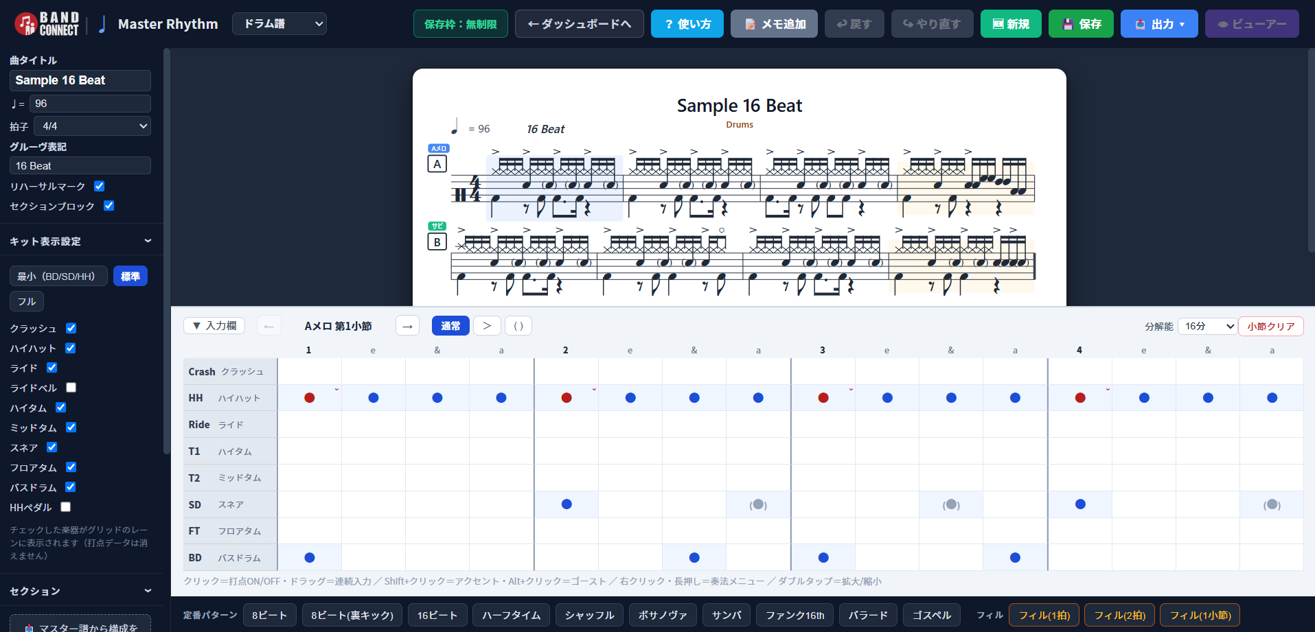Viewport: 1315px width, 632px height.
Task: Collapse the 入力欄 input panel
Action: (214, 326)
